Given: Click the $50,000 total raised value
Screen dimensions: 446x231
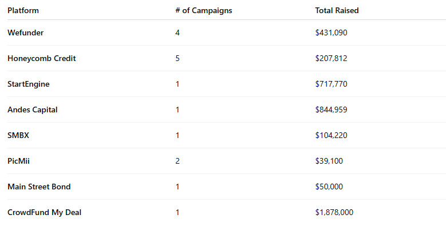Looking at the screenshot, I should point(329,187).
